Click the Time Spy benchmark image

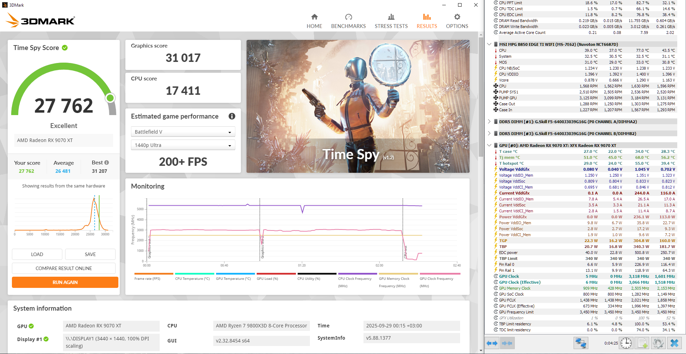358,106
